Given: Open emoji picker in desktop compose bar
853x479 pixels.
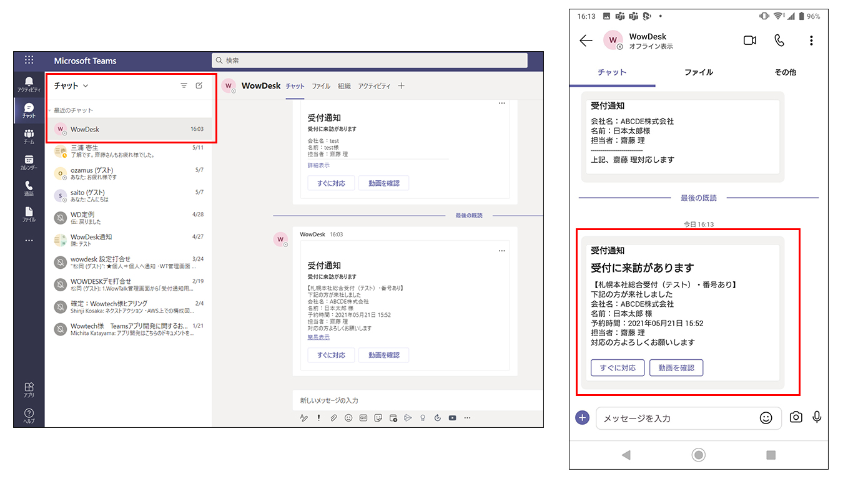Looking at the screenshot, I should coord(348,418).
